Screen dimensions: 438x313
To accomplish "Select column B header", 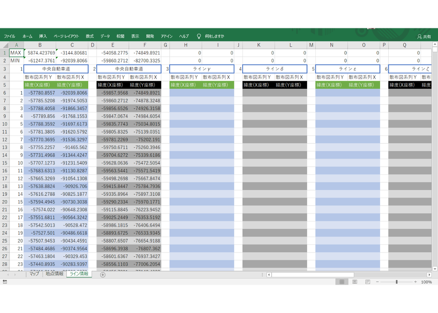I will [x=40, y=45].
